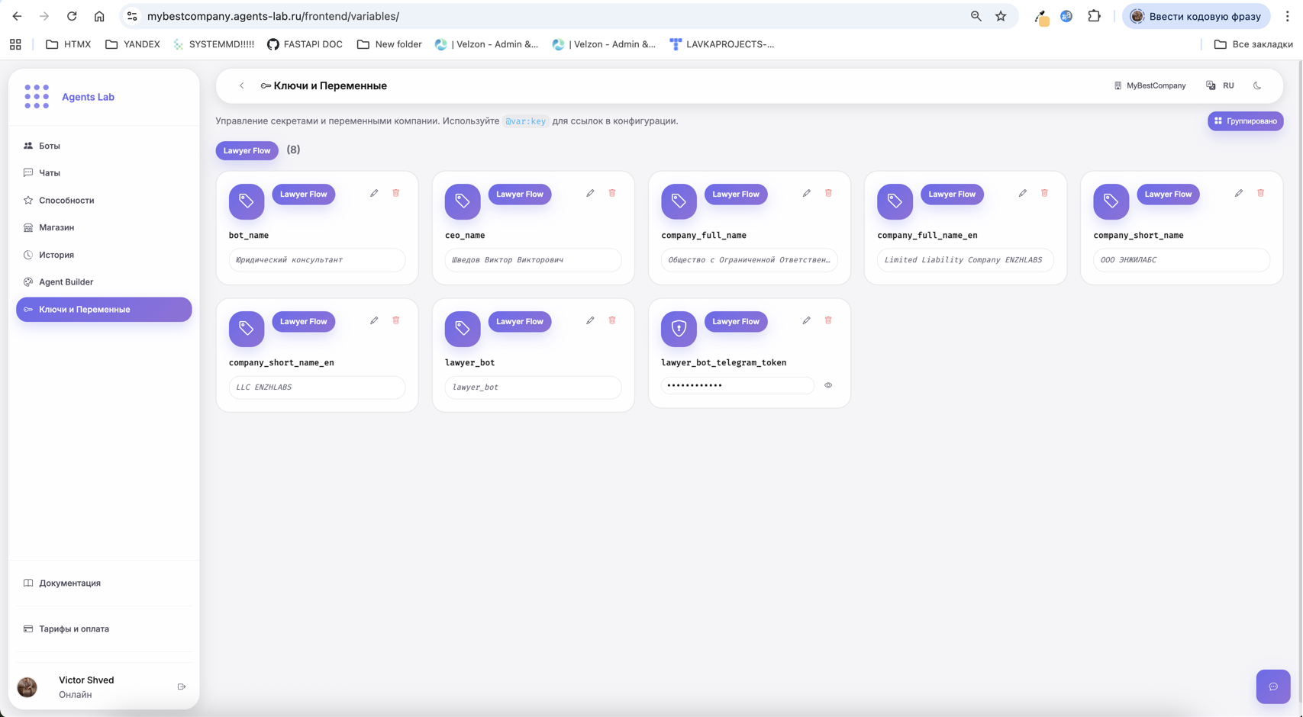Click the Lawyer Flow group filter chip
The height and width of the screenshot is (717, 1303).
pyautogui.click(x=247, y=151)
